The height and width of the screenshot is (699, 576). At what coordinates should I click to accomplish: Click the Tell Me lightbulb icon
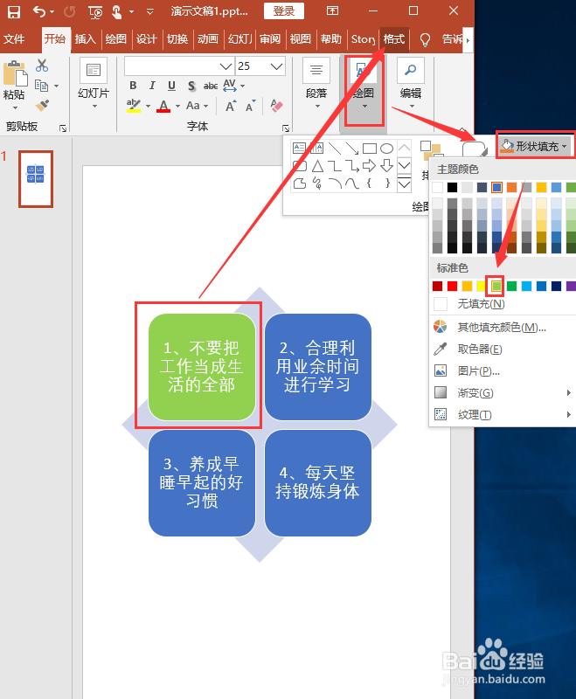coord(426,39)
